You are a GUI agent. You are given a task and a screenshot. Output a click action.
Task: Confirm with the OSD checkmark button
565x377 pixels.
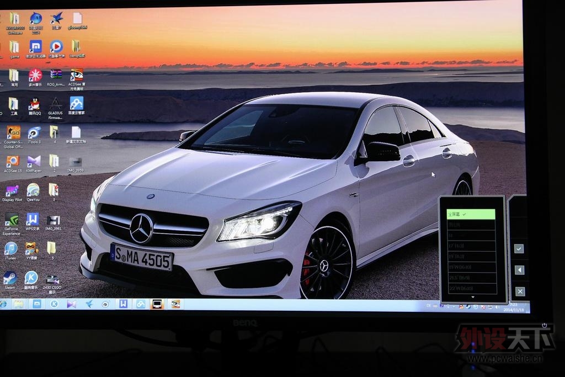click(x=519, y=249)
